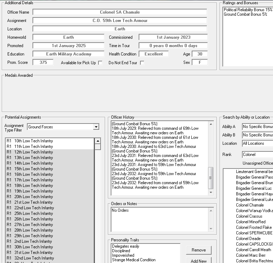Screen dimensions: 273x263
Task: Click the Potential Assignments list scroll-up arrow
Action: (98, 141)
